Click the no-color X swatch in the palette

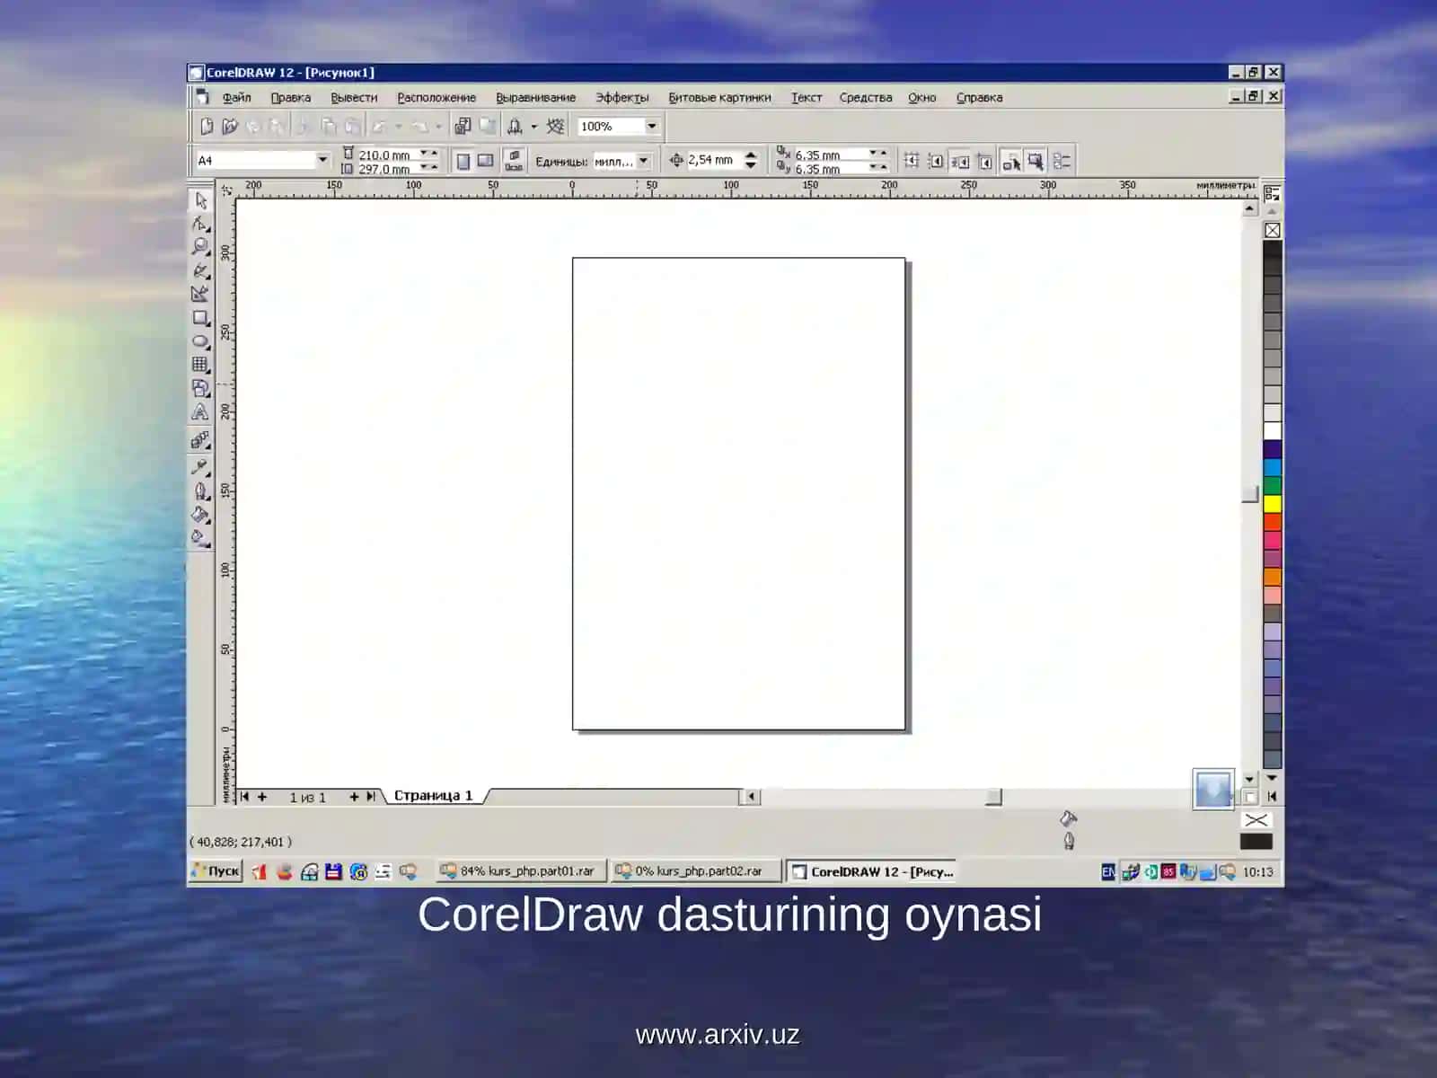tap(1273, 231)
